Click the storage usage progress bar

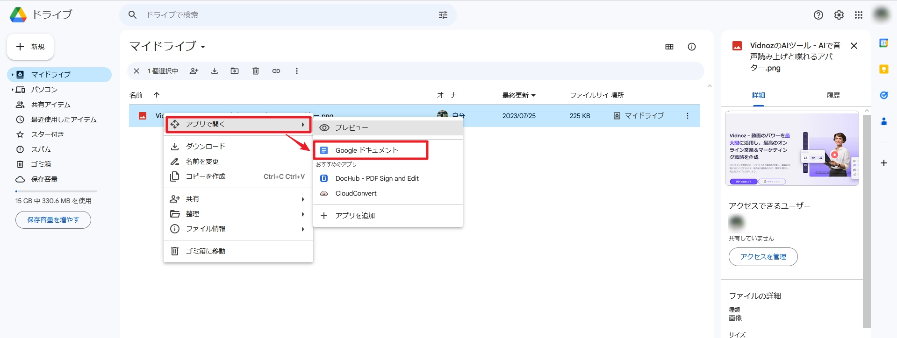(x=56, y=191)
